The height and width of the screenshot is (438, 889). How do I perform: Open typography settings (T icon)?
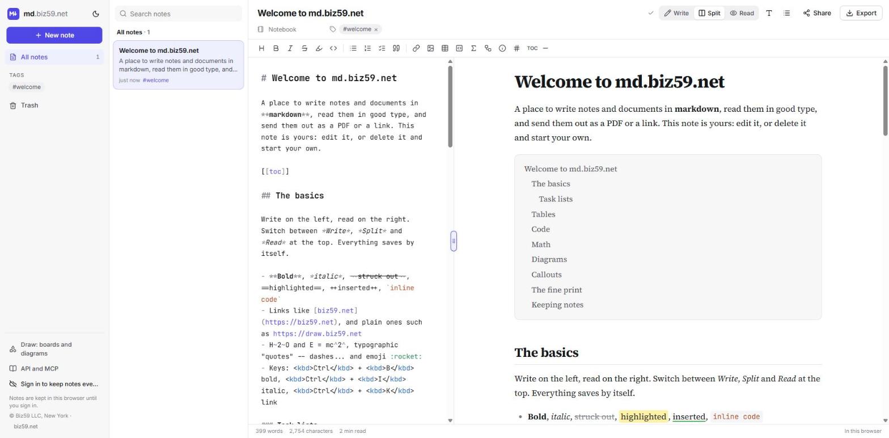[x=769, y=13]
